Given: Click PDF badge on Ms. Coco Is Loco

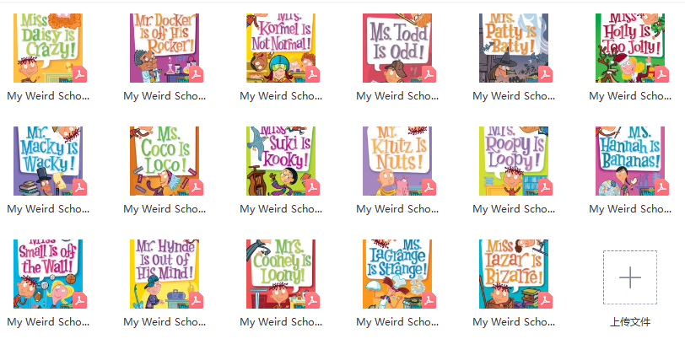Looking at the screenshot, I should pyautogui.click(x=196, y=188).
